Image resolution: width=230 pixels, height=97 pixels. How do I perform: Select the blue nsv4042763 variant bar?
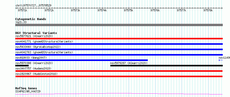(x=119, y=55)
